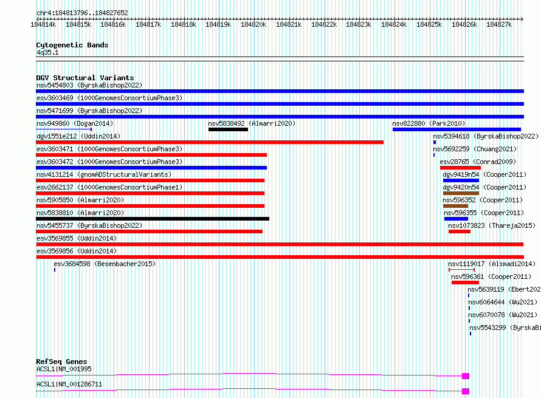Click the ACSL1|NM_001286711 transcript label
This screenshot has width=541, height=398.
69,385
